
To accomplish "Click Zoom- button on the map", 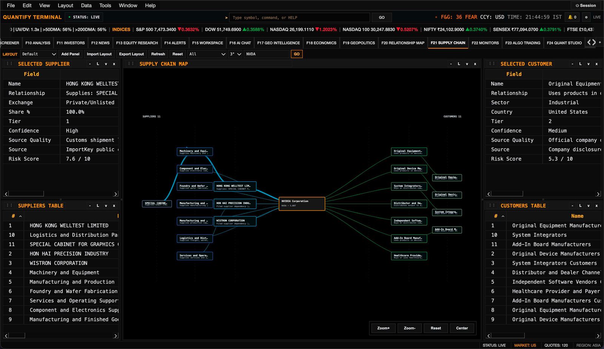I will pyautogui.click(x=410, y=328).
